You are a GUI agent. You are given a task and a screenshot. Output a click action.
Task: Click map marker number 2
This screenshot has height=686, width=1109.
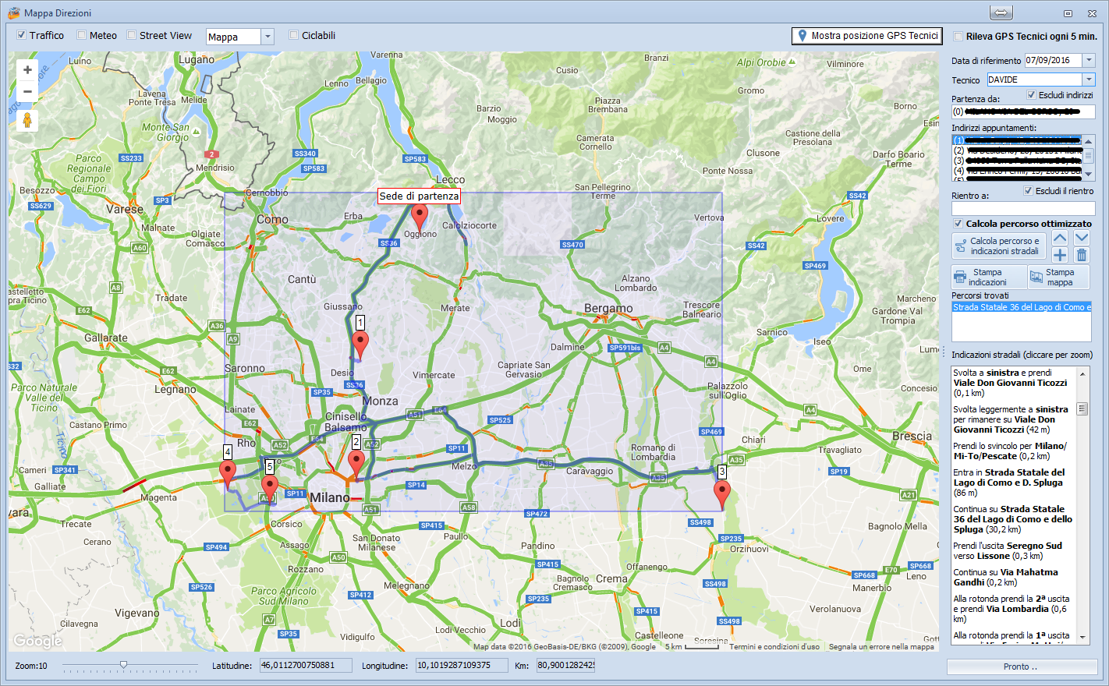(x=356, y=464)
